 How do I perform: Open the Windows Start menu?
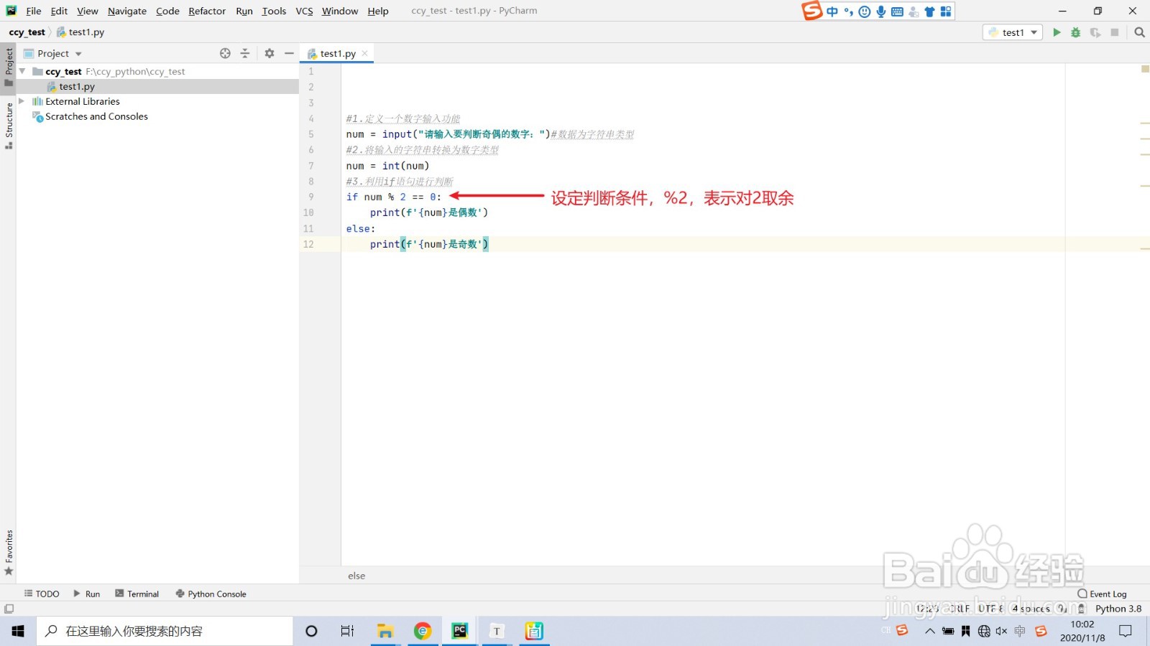coord(18,631)
